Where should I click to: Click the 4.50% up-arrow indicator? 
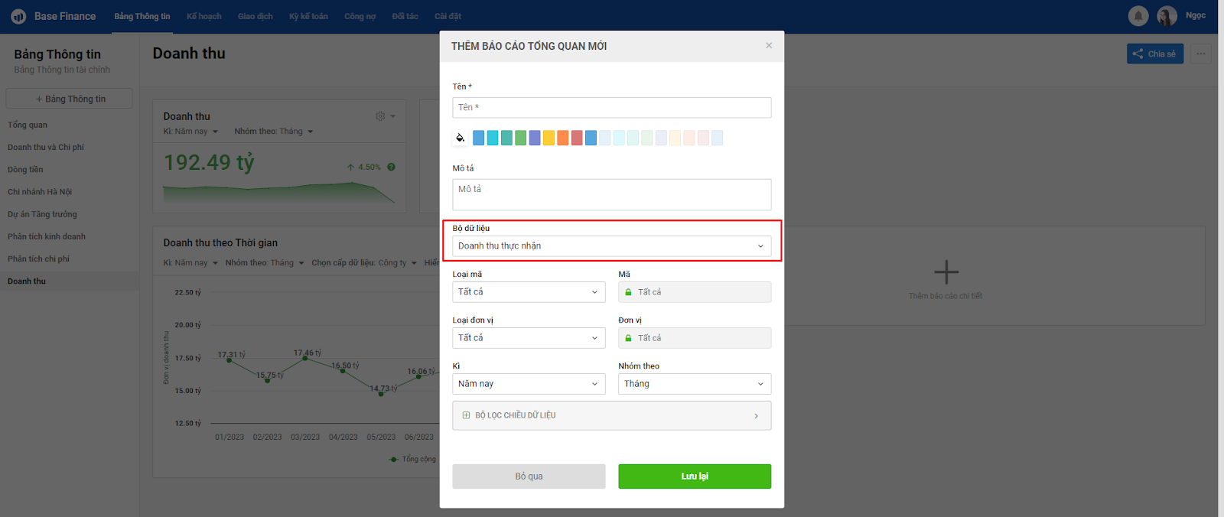[363, 167]
